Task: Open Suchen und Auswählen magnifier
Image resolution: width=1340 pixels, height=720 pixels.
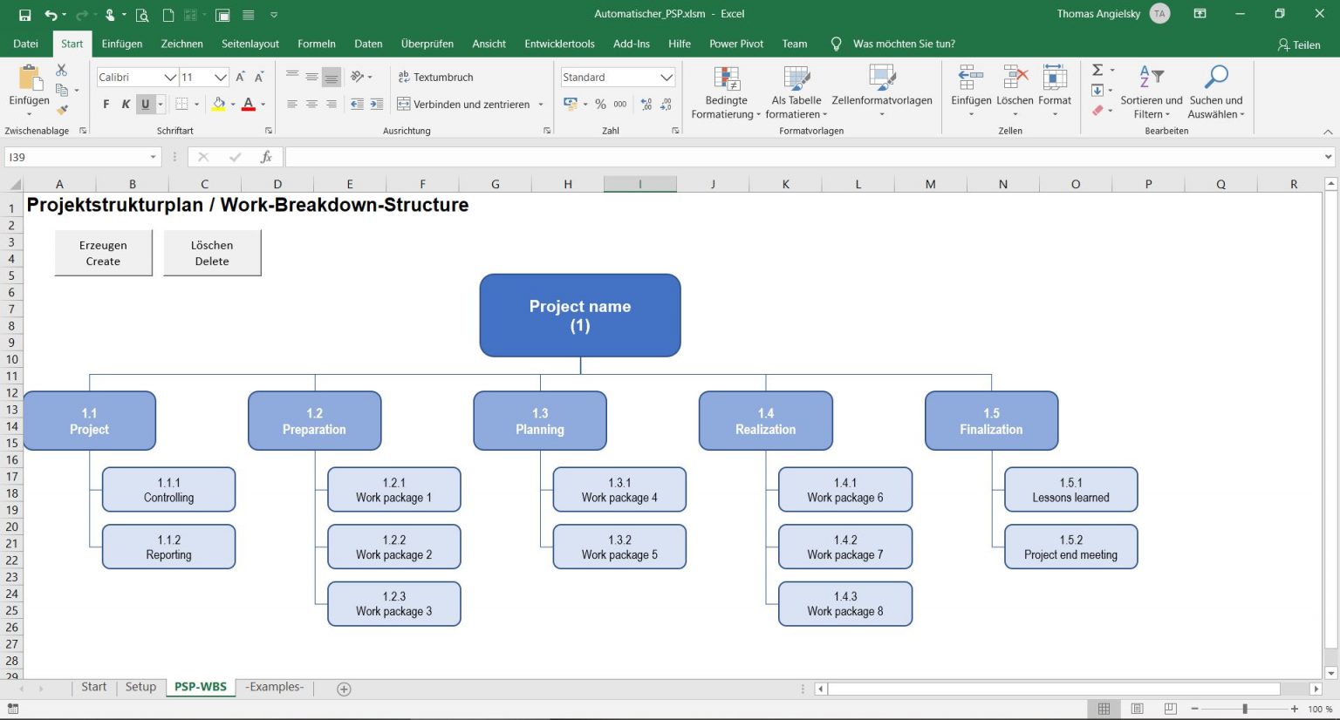Action: pos(1216,92)
